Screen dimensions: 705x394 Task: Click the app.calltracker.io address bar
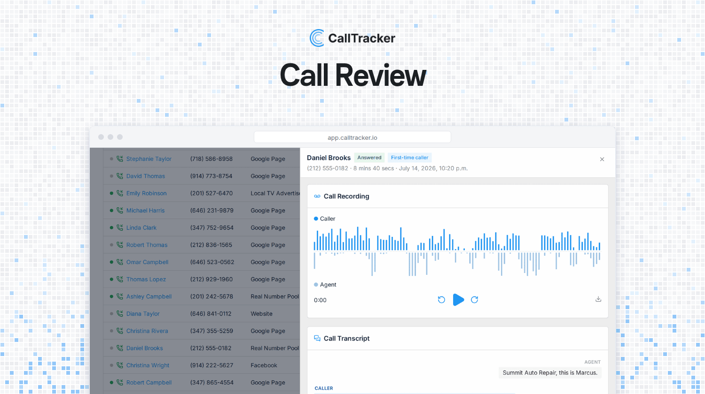pyautogui.click(x=352, y=137)
